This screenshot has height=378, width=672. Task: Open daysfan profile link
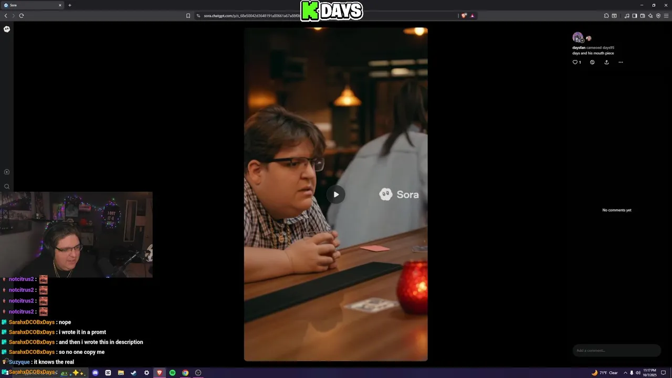(579, 48)
